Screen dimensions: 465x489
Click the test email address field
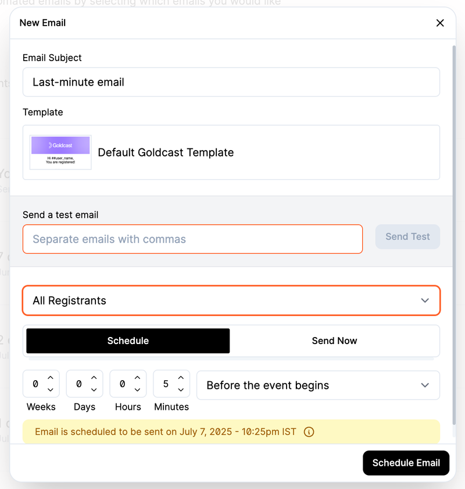coord(192,239)
